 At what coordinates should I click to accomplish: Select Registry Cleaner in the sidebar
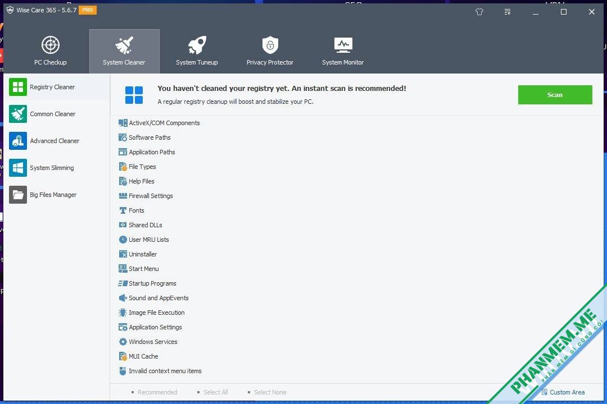(x=57, y=87)
